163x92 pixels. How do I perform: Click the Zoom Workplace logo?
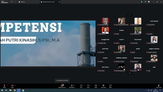[x=5, y=2]
